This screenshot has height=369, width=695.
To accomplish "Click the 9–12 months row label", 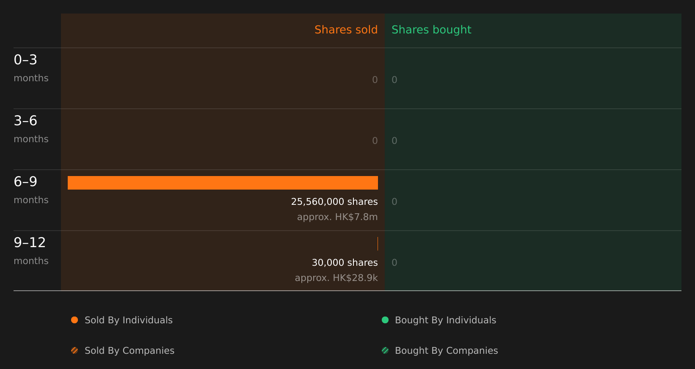I will (31, 251).
